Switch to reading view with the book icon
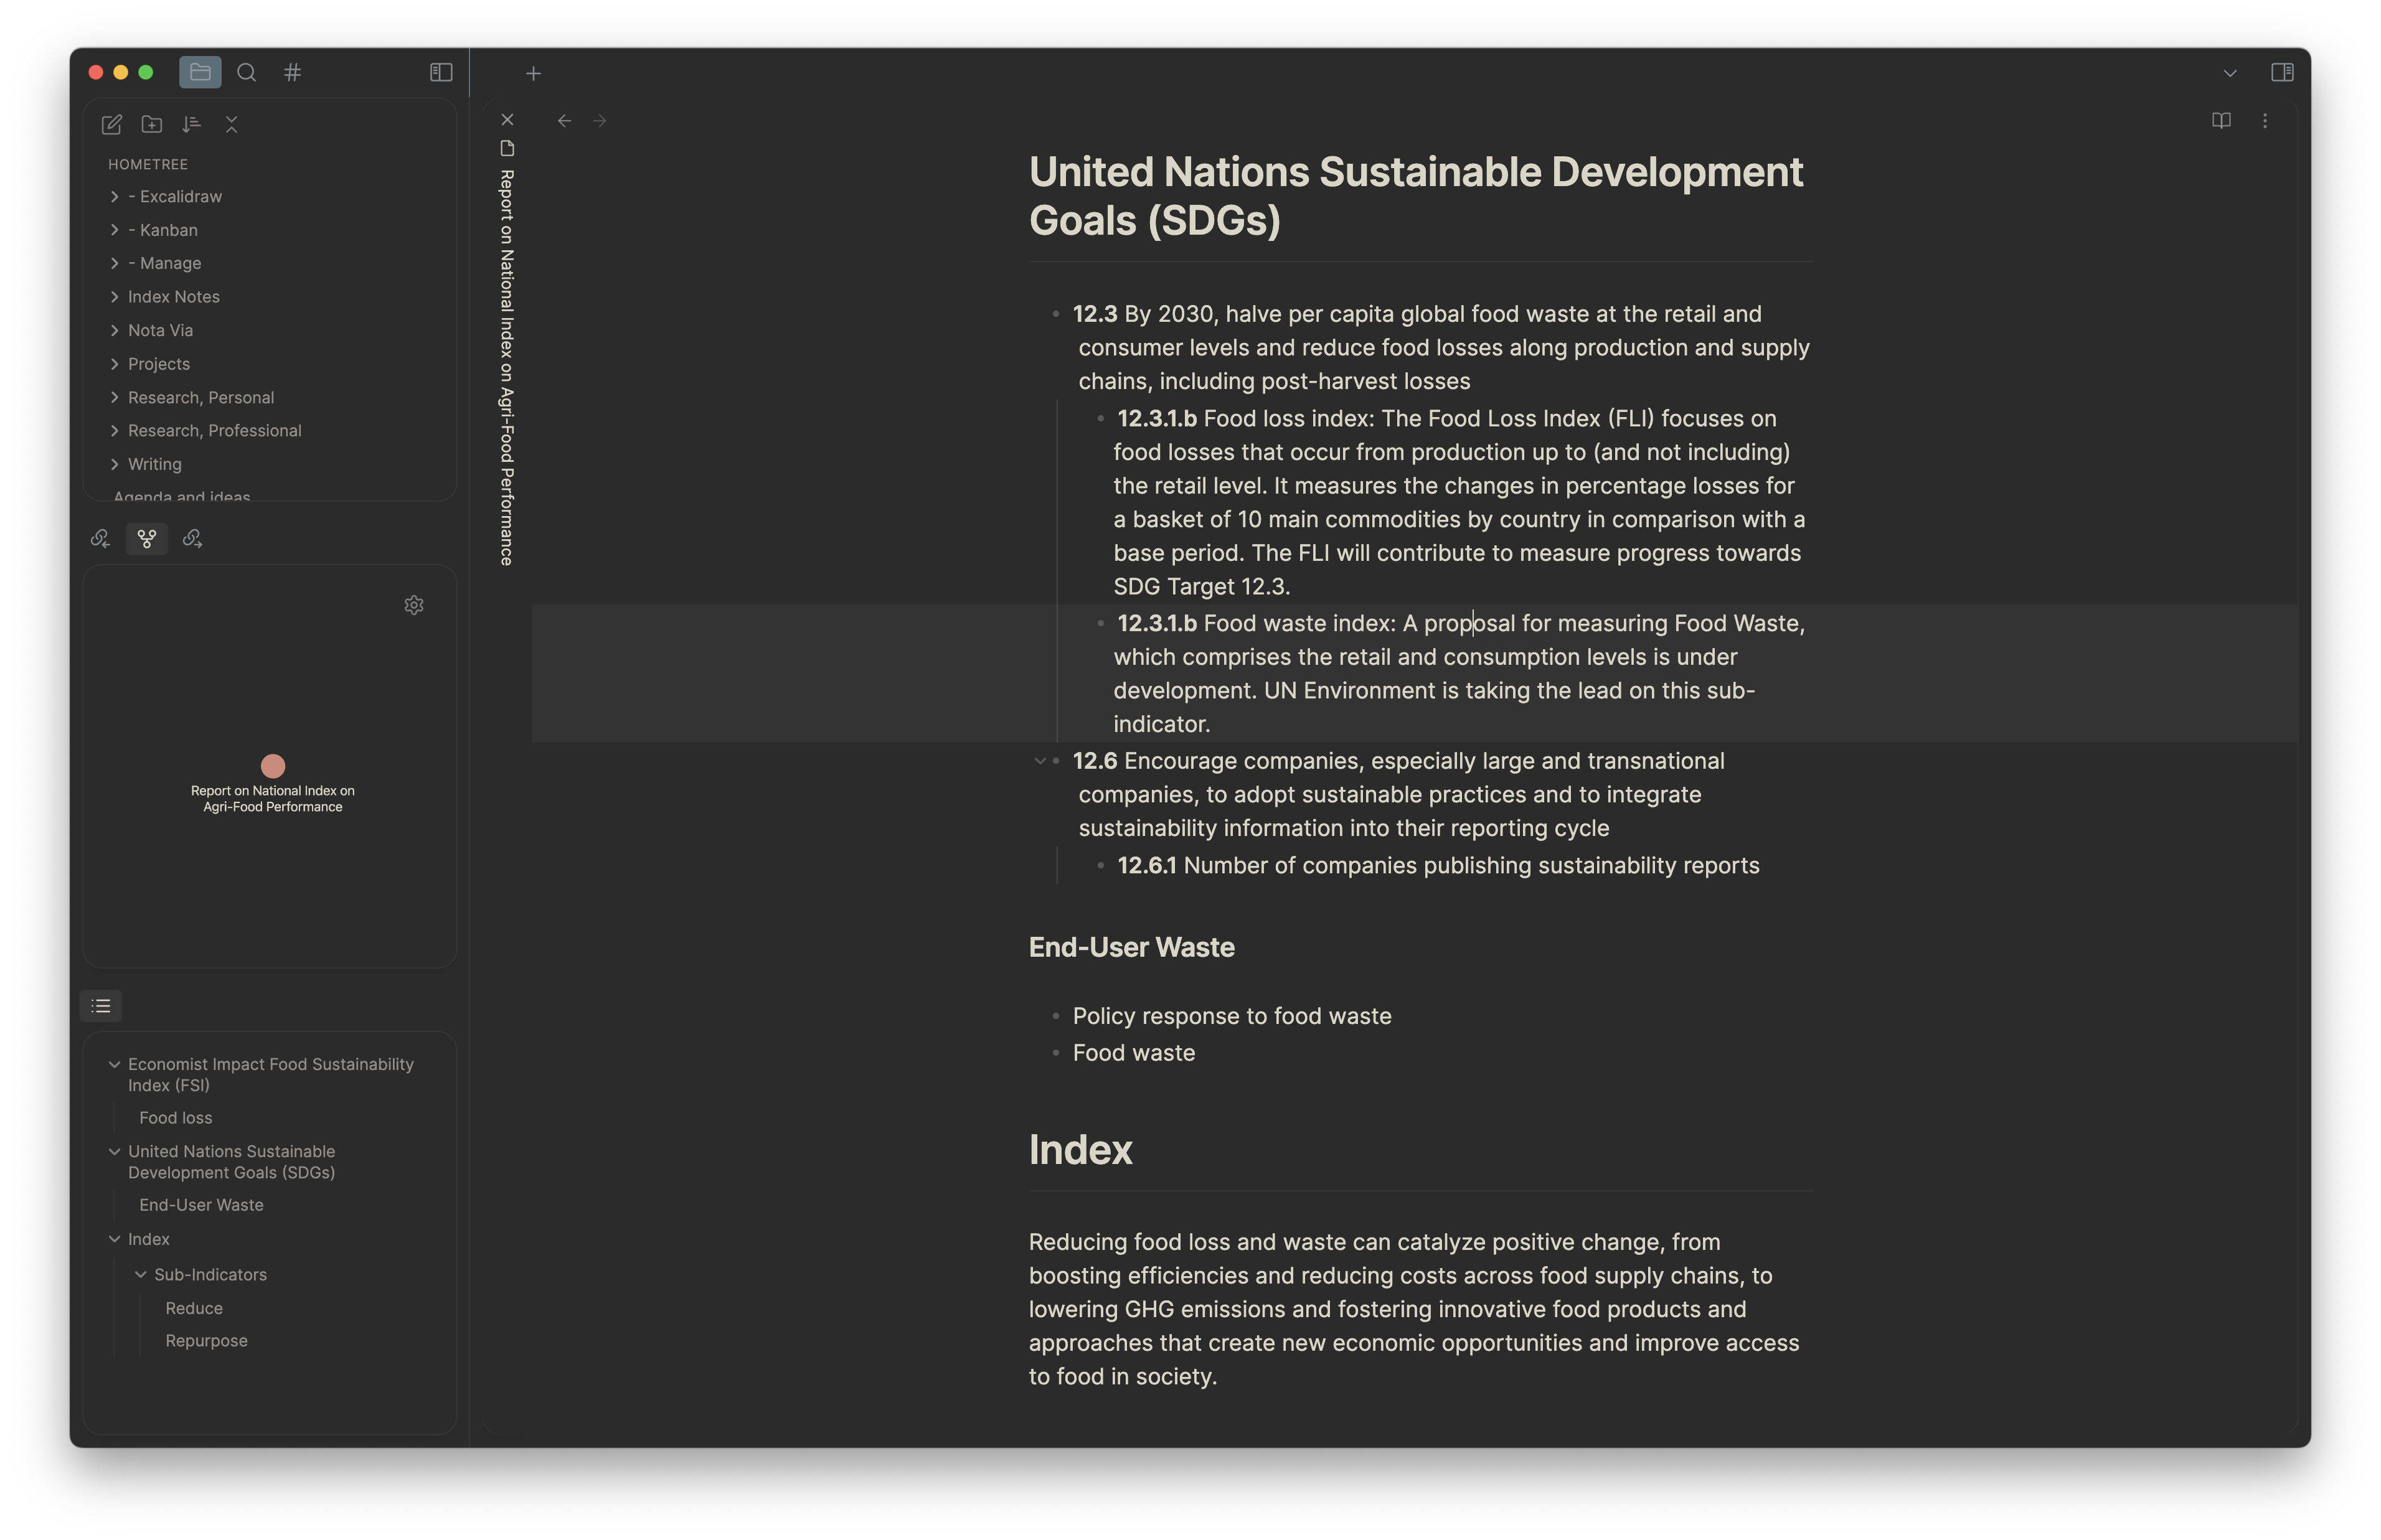Viewport: 2381px width, 1540px height. (x=2221, y=120)
